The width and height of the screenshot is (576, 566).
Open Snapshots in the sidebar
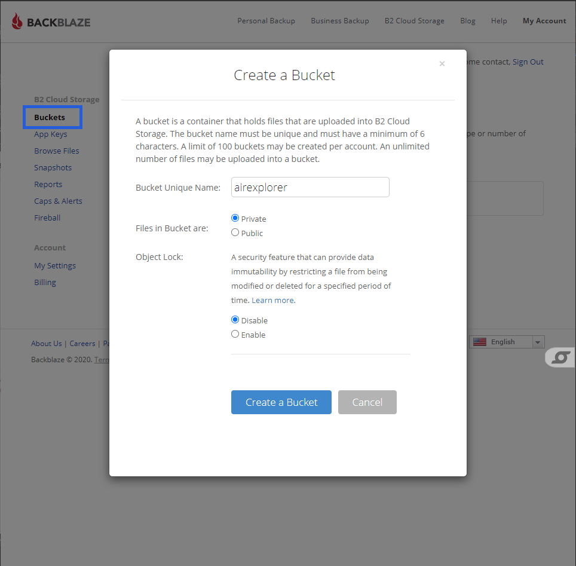pos(53,167)
